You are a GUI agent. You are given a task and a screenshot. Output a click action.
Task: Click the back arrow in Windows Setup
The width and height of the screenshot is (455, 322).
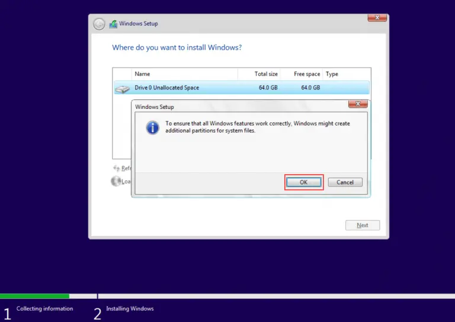(99, 24)
